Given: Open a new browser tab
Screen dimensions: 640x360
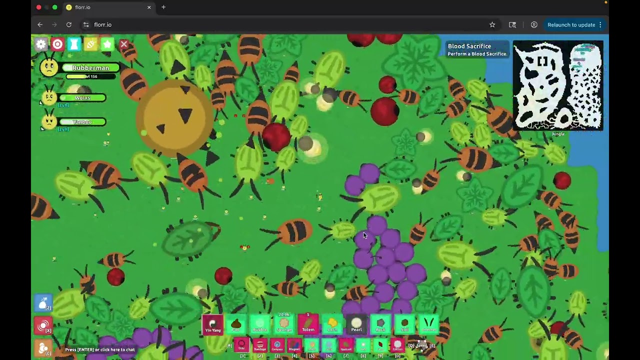Looking at the screenshot, I should pyautogui.click(x=163, y=7).
